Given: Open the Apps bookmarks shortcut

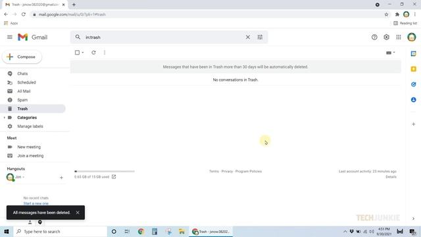Looking at the screenshot, I should click(x=11, y=24).
